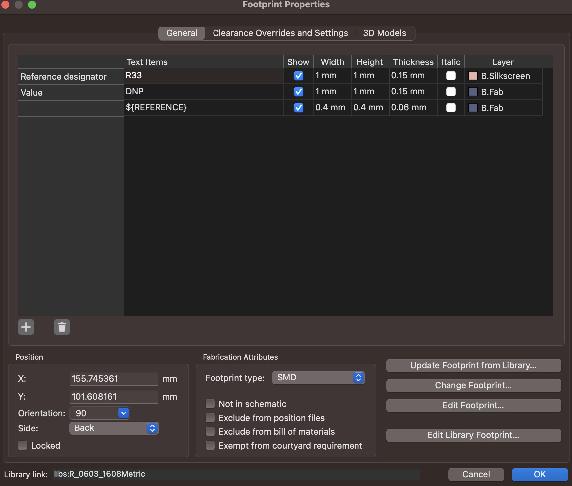572x486 pixels.
Task: Enable Italic for DNP row
Action: point(451,92)
